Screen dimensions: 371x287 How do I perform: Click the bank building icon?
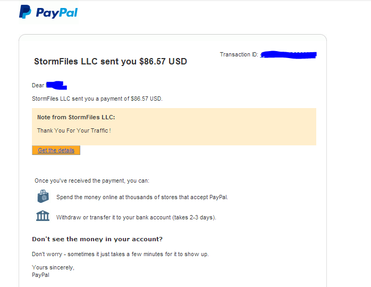(x=43, y=216)
